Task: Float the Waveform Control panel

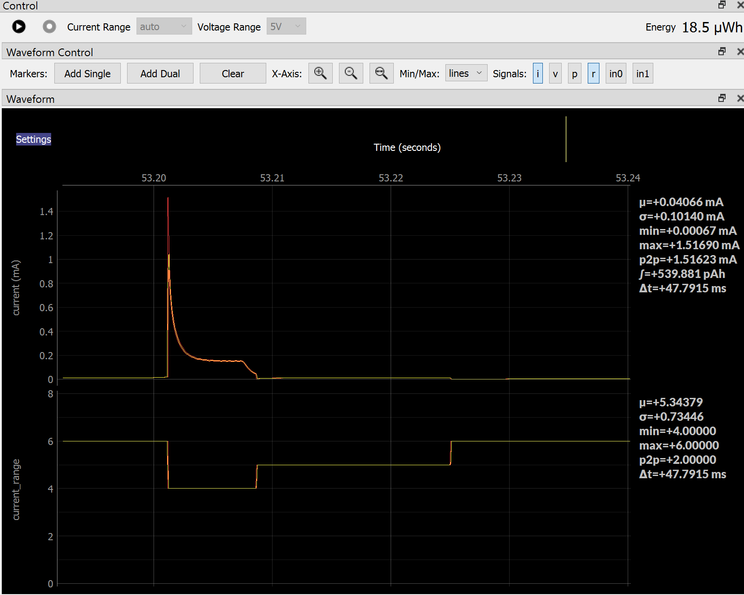Action: (722, 52)
